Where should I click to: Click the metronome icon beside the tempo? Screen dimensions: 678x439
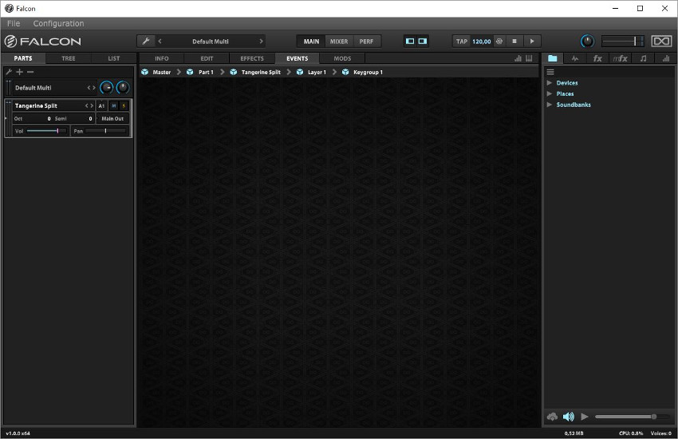point(499,41)
